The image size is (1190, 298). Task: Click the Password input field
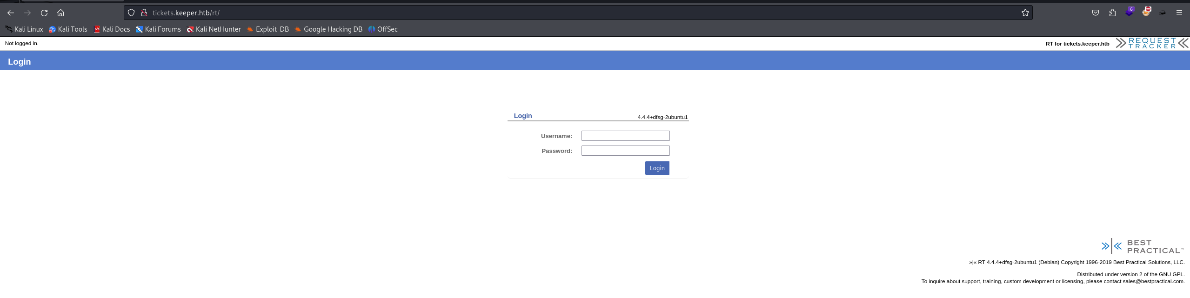[x=625, y=151]
